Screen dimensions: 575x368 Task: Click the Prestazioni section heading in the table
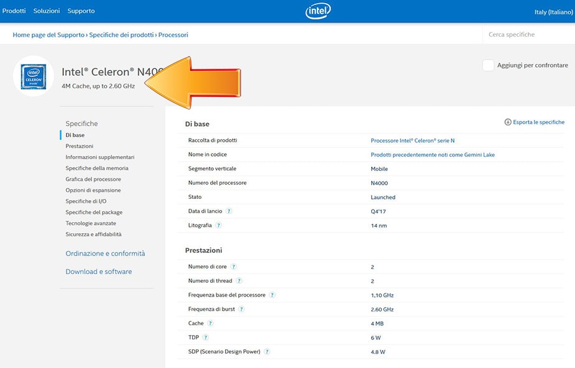pyautogui.click(x=203, y=251)
